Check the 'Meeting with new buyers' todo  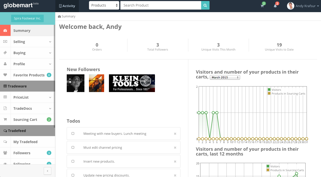click(73, 134)
